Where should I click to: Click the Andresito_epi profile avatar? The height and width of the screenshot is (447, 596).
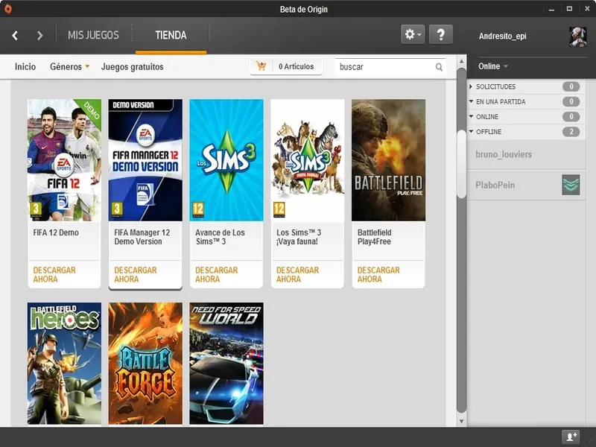pyautogui.click(x=578, y=37)
